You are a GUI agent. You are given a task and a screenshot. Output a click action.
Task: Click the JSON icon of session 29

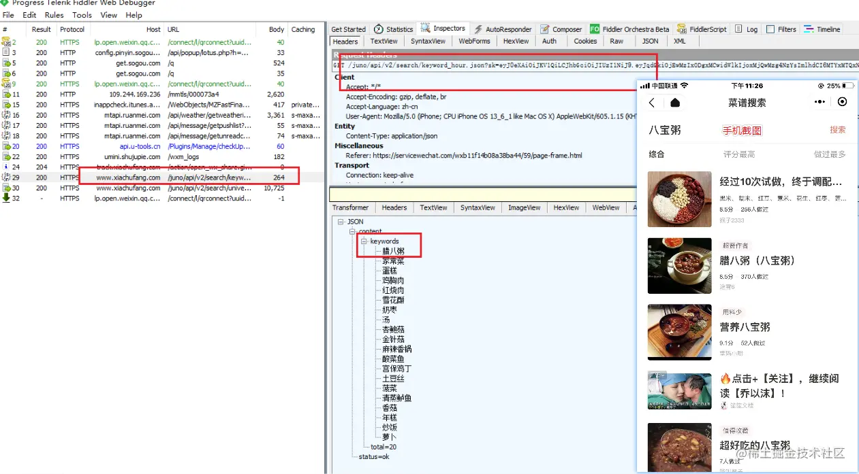click(x=6, y=177)
